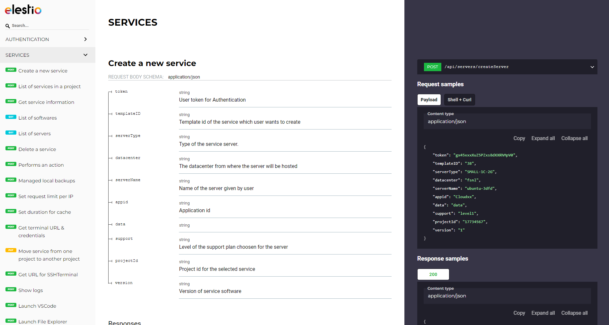The image size is (609, 325).
Task: Click the GET badge beside List of softwares
Action: pyautogui.click(x=11, y=117)
